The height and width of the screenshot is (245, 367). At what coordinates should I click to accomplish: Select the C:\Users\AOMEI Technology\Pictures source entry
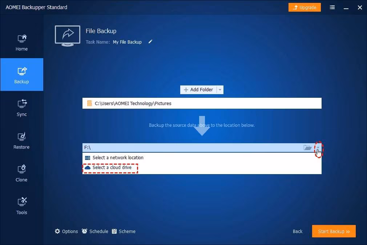(x=202, y=103)
